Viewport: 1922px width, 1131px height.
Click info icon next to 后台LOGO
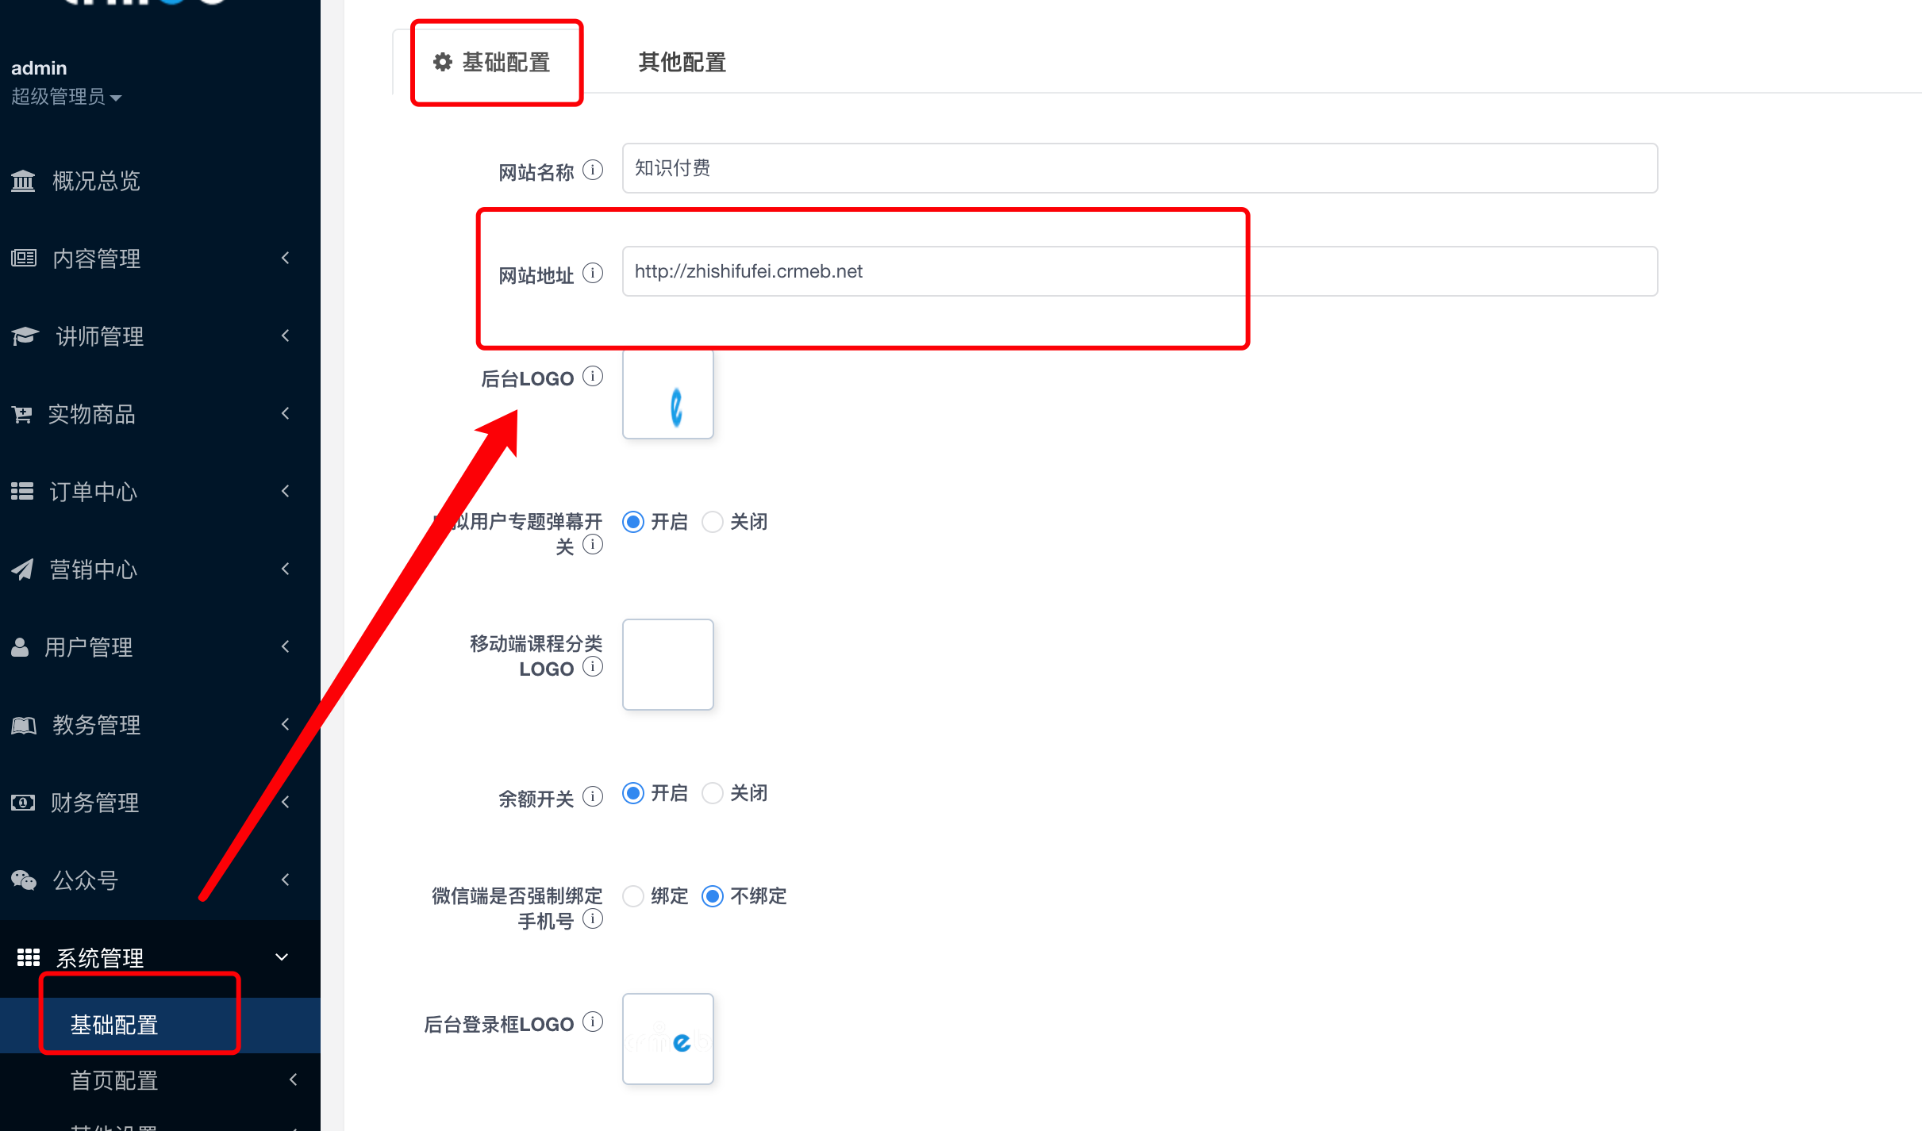(x=593, y=376)
